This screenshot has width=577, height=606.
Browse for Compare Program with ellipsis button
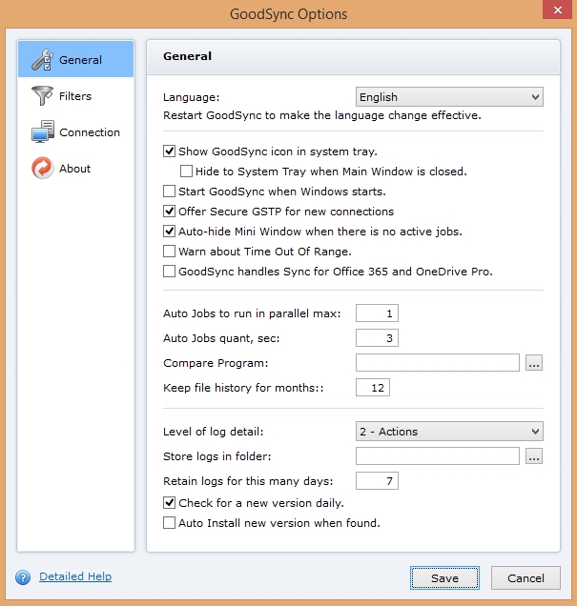pyautogui.click(x=534, y=362)
